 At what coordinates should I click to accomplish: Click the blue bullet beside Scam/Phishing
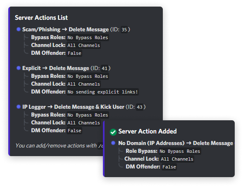(x=19, y=29)
